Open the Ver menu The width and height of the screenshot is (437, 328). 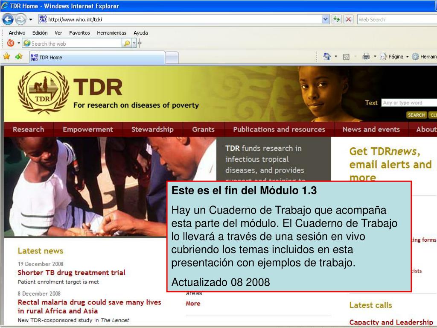click(x=58, y=33)
